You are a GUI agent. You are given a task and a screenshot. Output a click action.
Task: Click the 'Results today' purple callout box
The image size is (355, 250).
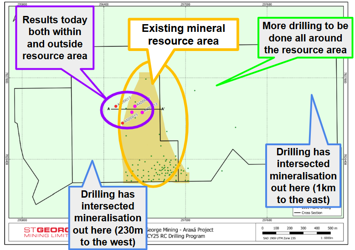55,37
